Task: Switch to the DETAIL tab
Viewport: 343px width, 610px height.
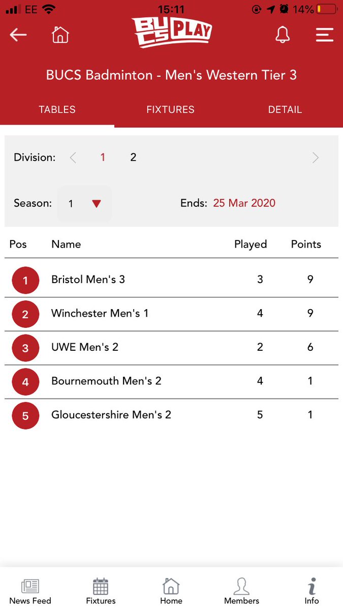Action: 285,109
